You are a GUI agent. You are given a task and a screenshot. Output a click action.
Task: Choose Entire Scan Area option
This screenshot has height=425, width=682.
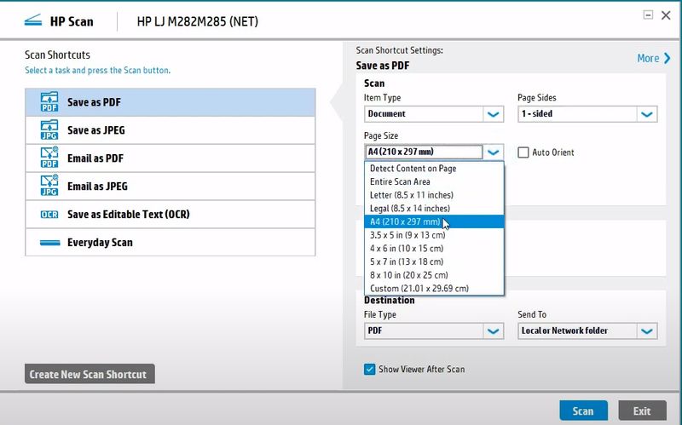pyautogui.click(x=434, y=181)
